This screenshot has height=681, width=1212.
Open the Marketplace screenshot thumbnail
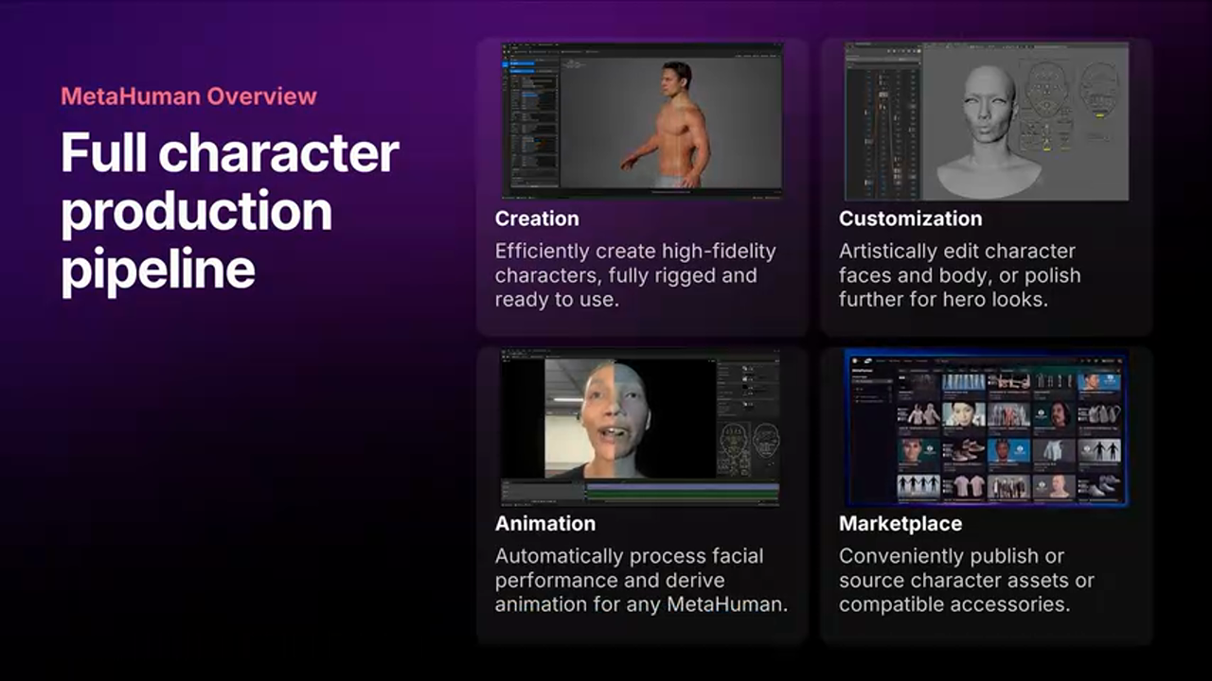[986, 428]
